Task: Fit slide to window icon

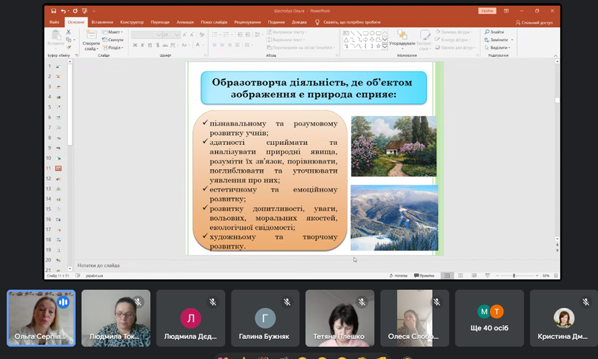Action: tap(556, 276)
